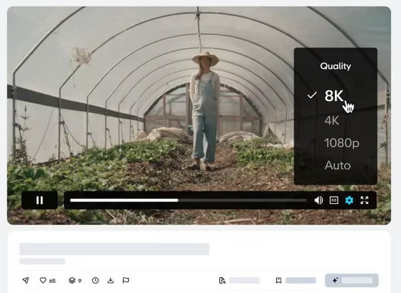The image size is (401, 293).
Task: Select Auto quality option
Action: pyautogui.click(x=338, y=165)
